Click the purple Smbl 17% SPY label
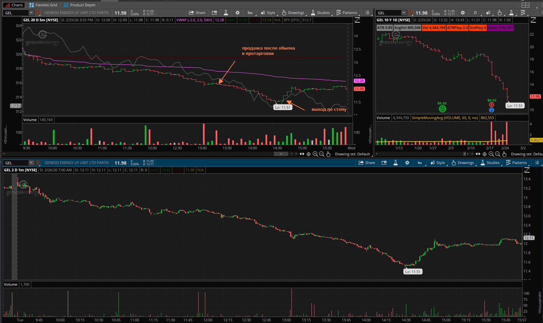The width and height of the screenshot is (543, 323). click(x=500, y=28)
